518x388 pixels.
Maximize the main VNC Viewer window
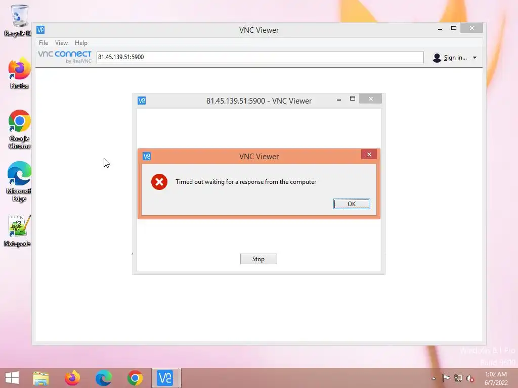pyautogui.click(x=454, y=28)
